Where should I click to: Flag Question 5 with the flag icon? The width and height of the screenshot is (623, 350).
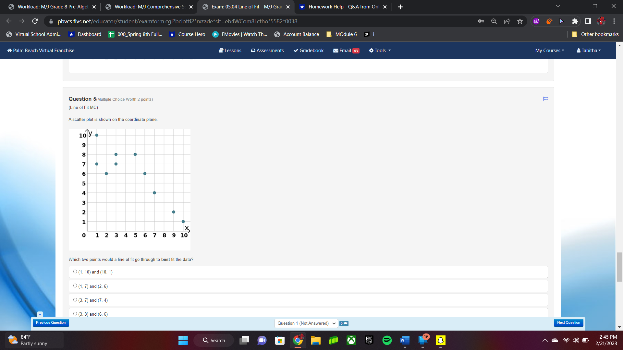click(x=545, y=99)
